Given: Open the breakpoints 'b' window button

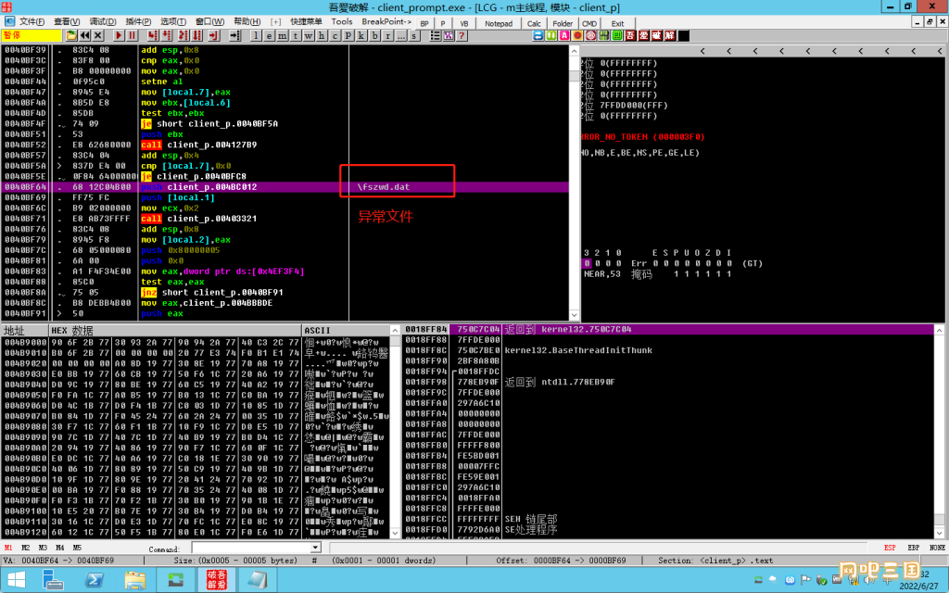Looking at the screenshot, I should [375, 36].
